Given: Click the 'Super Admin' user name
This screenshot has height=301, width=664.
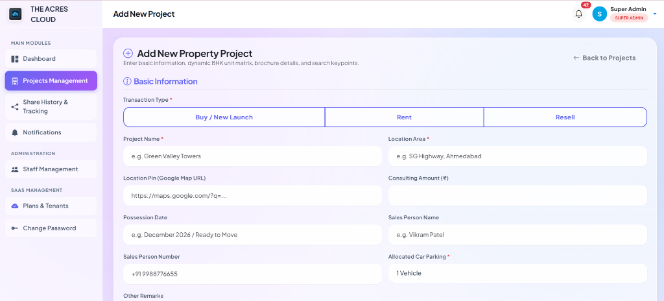Looking at the screenshot, I should click(x=628, y=9).
